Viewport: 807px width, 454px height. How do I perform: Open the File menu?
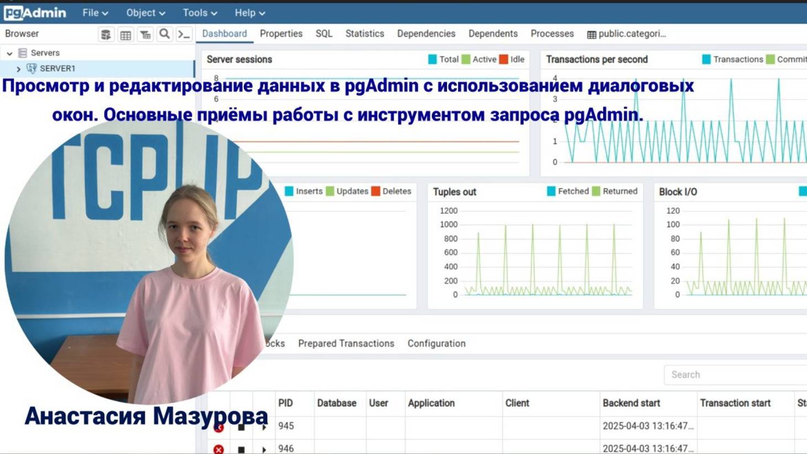pos(95,13)
